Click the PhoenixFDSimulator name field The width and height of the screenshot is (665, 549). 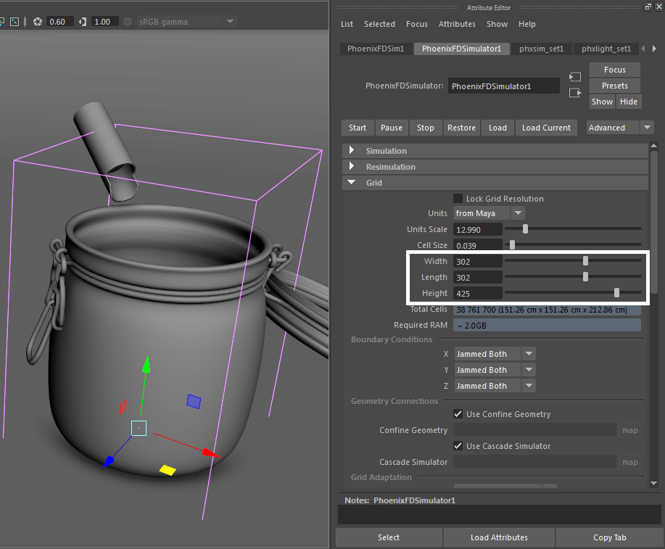coord(503,86)
